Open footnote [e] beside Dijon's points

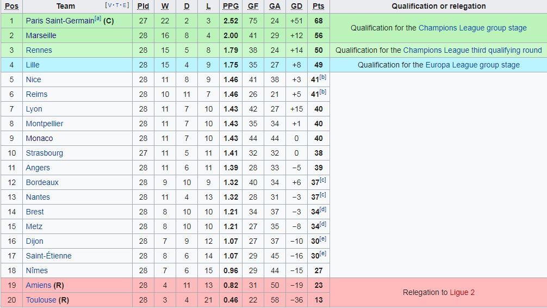tap(322, 238)
